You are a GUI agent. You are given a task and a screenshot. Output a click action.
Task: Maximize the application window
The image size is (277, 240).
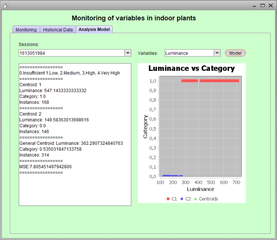(x=263, y=5)
